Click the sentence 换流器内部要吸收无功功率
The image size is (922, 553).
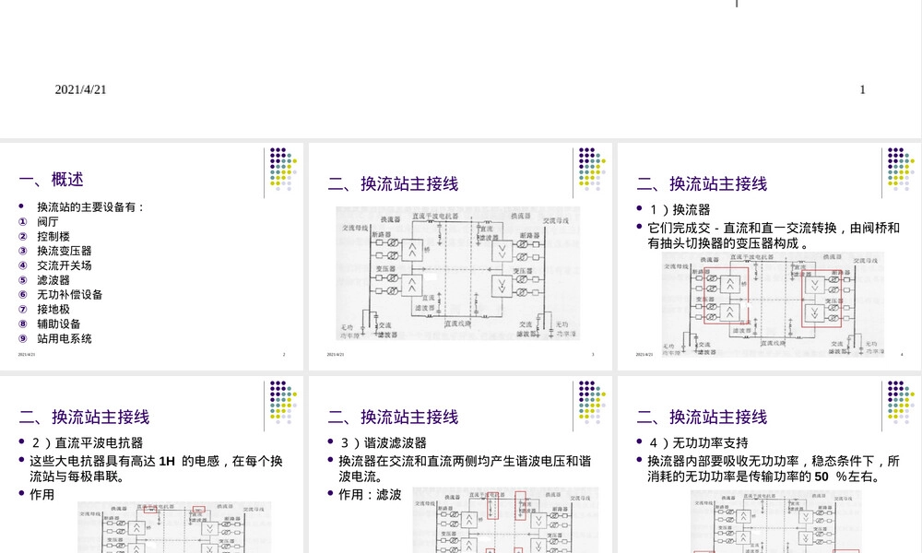[x=774, y=468]
